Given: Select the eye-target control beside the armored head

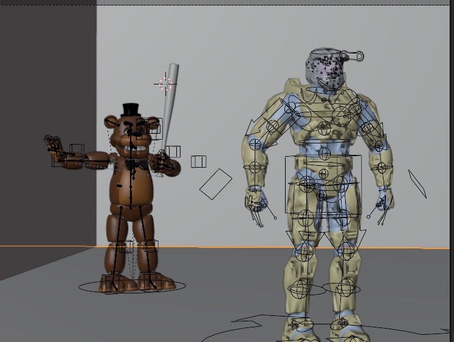Looking at the screenshot, I should (x=351, y=56).
